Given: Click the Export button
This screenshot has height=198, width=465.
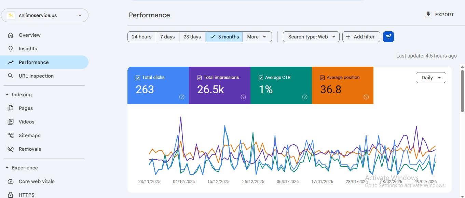Looking at the screenshot, I should pyautogui.click(x=439, y=15).
